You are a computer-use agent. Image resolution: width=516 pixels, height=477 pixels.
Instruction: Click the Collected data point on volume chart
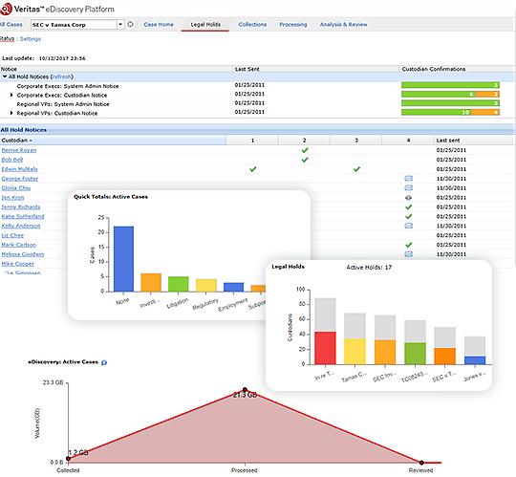[68, 459]
